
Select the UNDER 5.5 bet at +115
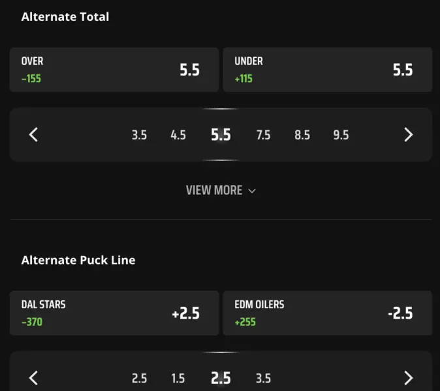(328, 70)
